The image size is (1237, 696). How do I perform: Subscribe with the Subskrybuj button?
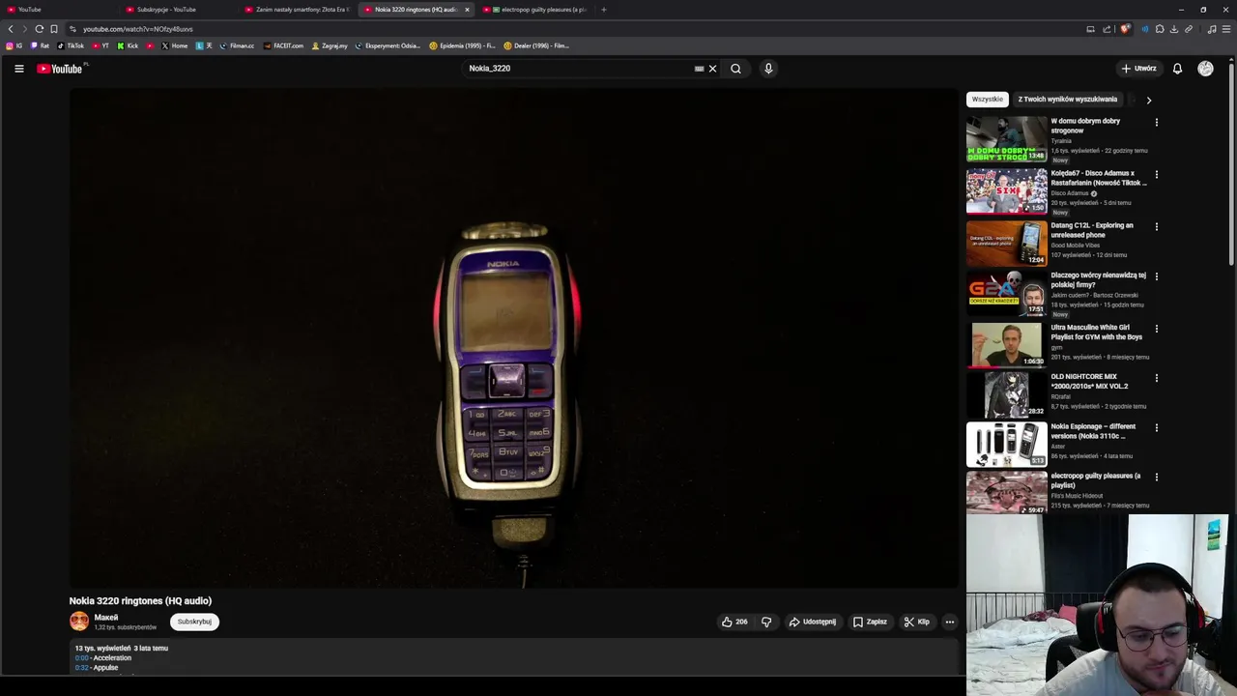point(194,622)
